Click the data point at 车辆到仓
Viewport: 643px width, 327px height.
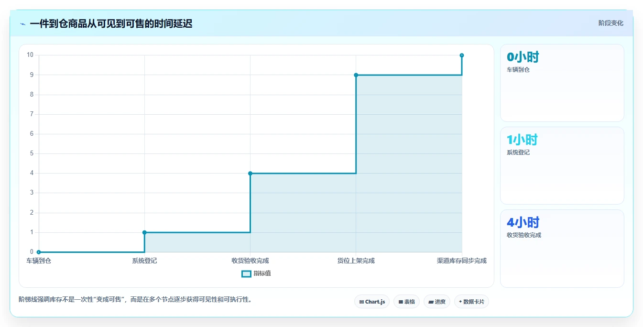[x=39, y=252]
